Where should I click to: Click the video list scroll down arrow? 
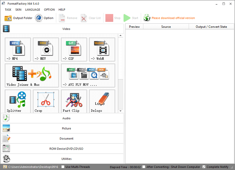tap(121, 111)
